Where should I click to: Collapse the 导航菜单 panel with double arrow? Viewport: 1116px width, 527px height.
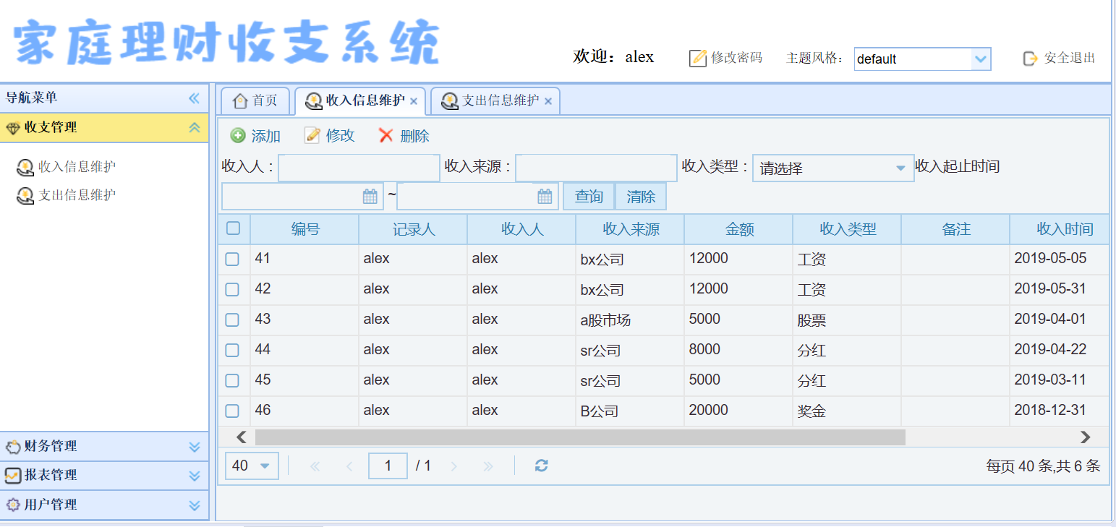click(x=194, y=98)
